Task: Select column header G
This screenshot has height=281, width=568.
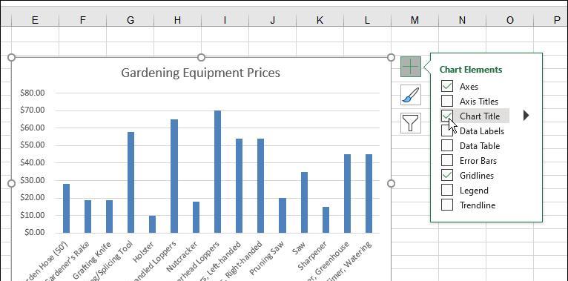Action: [x=130, y=20]
